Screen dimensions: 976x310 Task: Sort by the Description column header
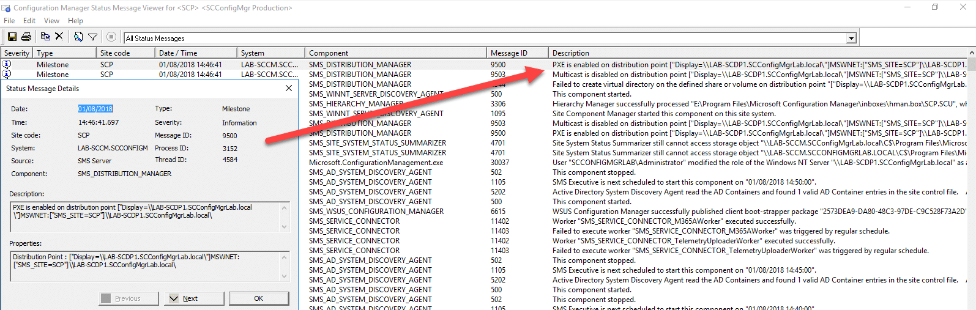(x=758, y=53)
